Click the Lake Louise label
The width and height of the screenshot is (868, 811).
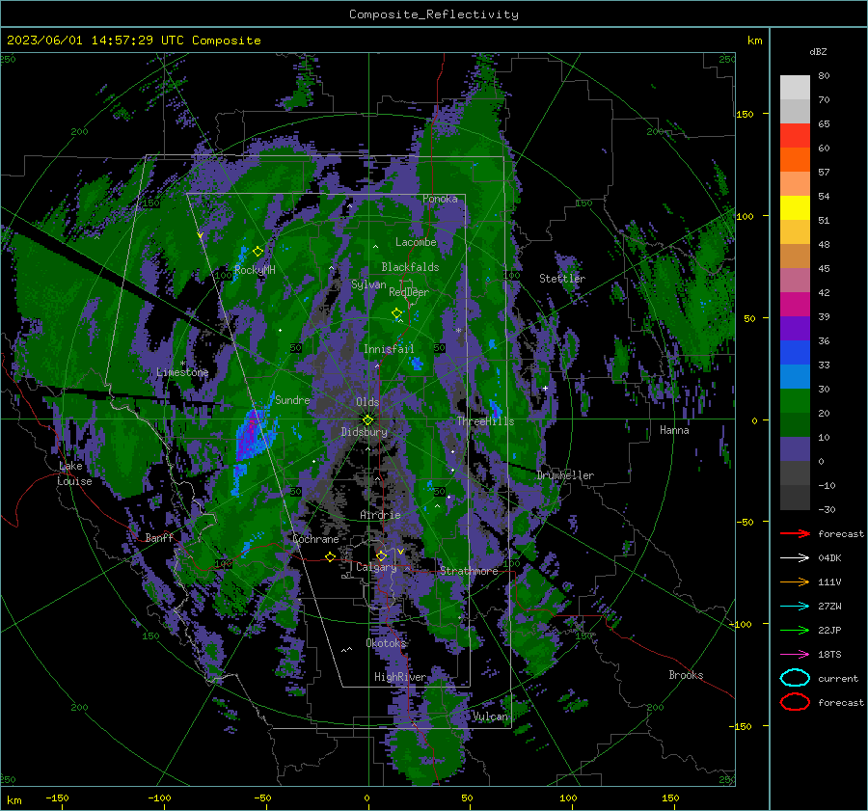[x=74, y=473]
